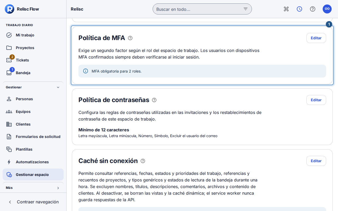This screenshot has height=211, width=338.
Task: Show help for Política de MFA
Action: tap(130, 38)
